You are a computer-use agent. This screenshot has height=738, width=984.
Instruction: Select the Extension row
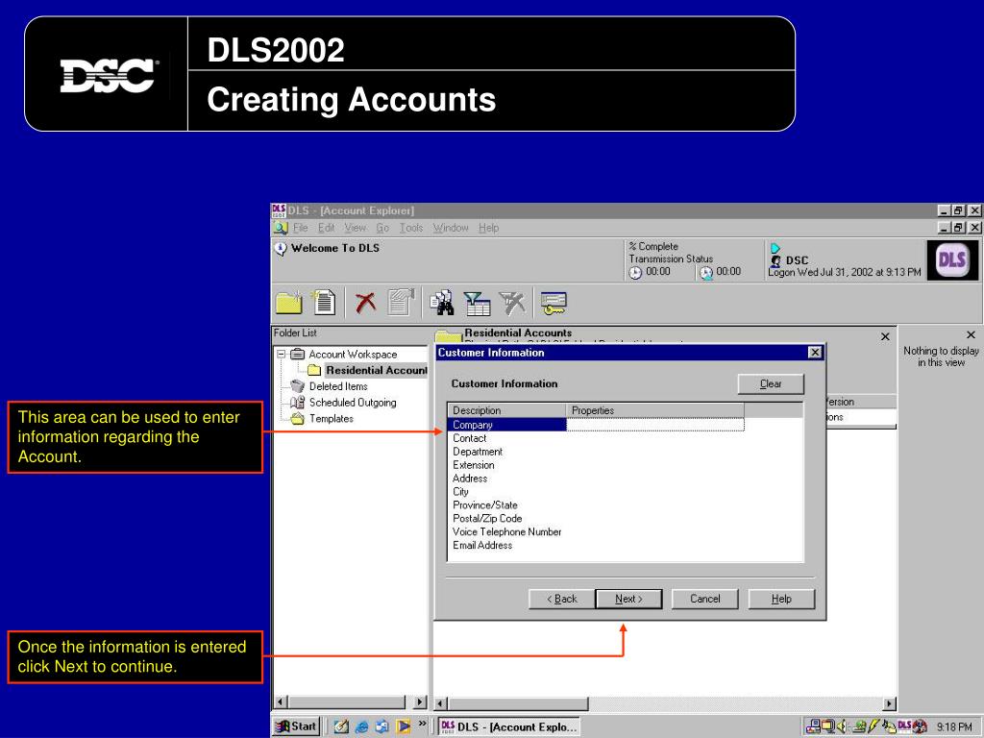[473, 465]
